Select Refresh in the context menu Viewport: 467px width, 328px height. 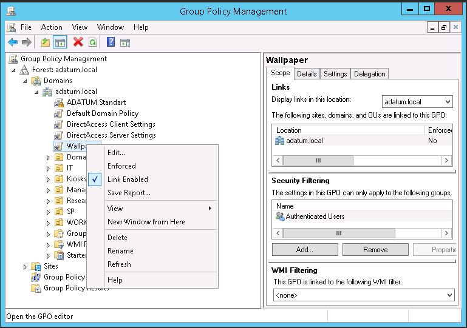coord(119,264)
